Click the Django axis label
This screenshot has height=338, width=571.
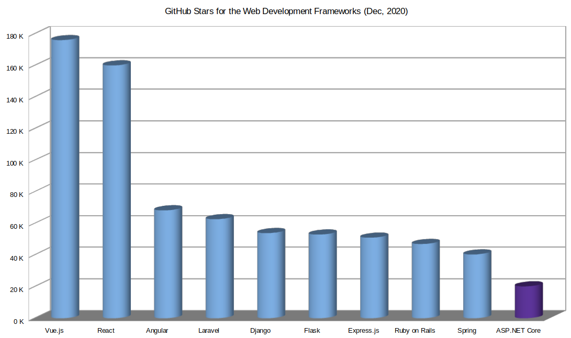coord(260,331)
